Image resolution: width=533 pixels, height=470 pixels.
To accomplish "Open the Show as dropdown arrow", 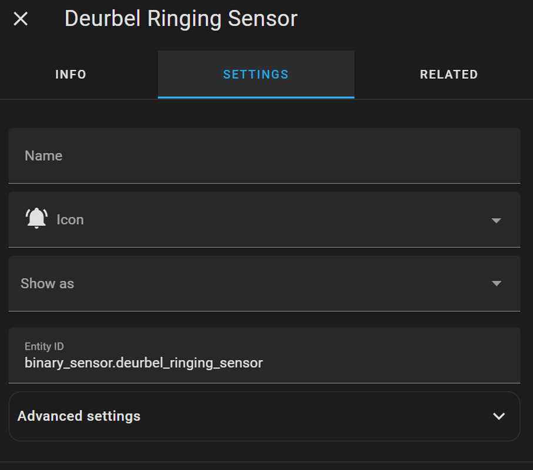I will coord(497,283).
